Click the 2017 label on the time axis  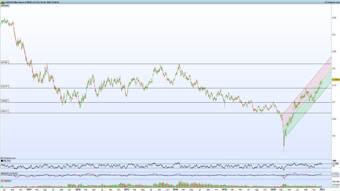[126, 189]
